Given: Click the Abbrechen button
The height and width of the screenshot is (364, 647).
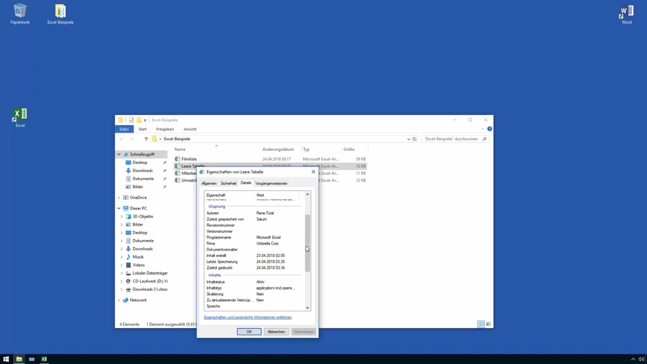Looking at the screenshot, I should coord(276,332).
